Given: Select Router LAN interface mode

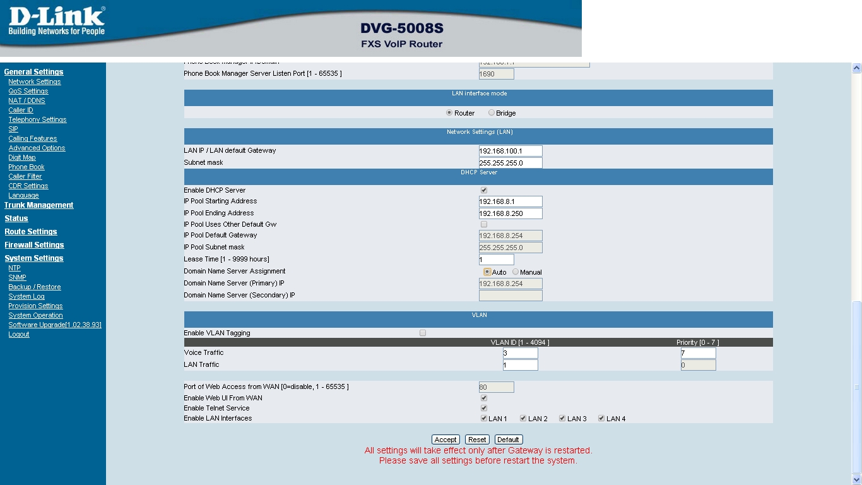Looking at the screenshot, I should (x=449, y=113).
